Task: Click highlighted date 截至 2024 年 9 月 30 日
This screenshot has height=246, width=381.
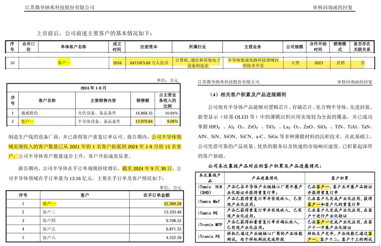Action: [147, 168]
